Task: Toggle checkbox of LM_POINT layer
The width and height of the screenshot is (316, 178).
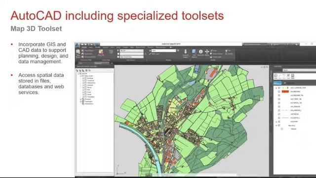Action: click(x=279, y=122)
